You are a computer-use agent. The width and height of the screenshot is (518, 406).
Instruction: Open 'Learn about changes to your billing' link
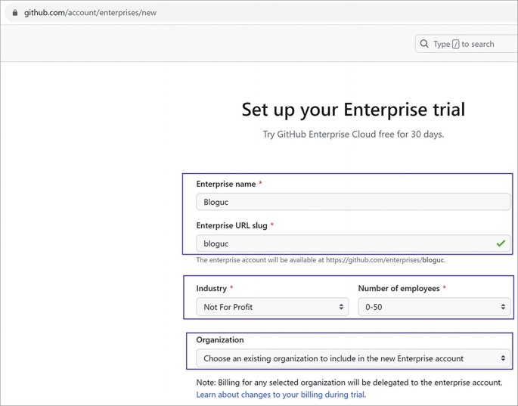tap(281, 395)
